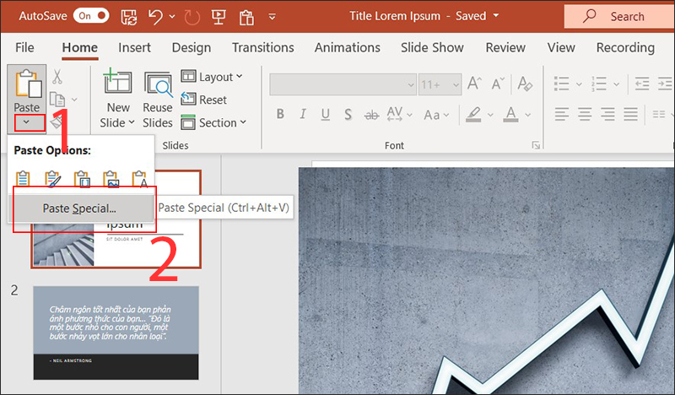Toggle the AutoSave switch
Screen dimensions: 675x395
pyautogui.click(x=90, y=15)
